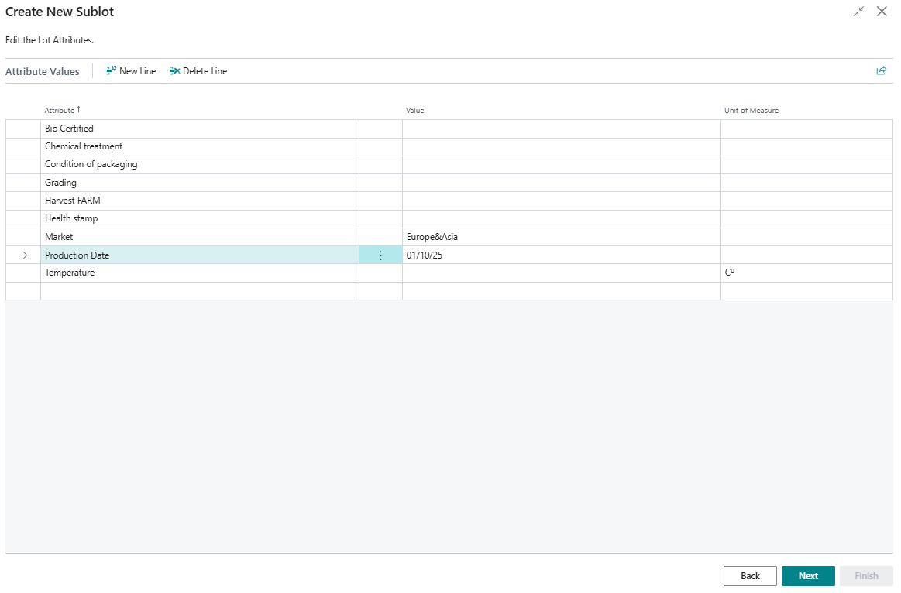Click the Unit of Measure column header

click(751, 111)
